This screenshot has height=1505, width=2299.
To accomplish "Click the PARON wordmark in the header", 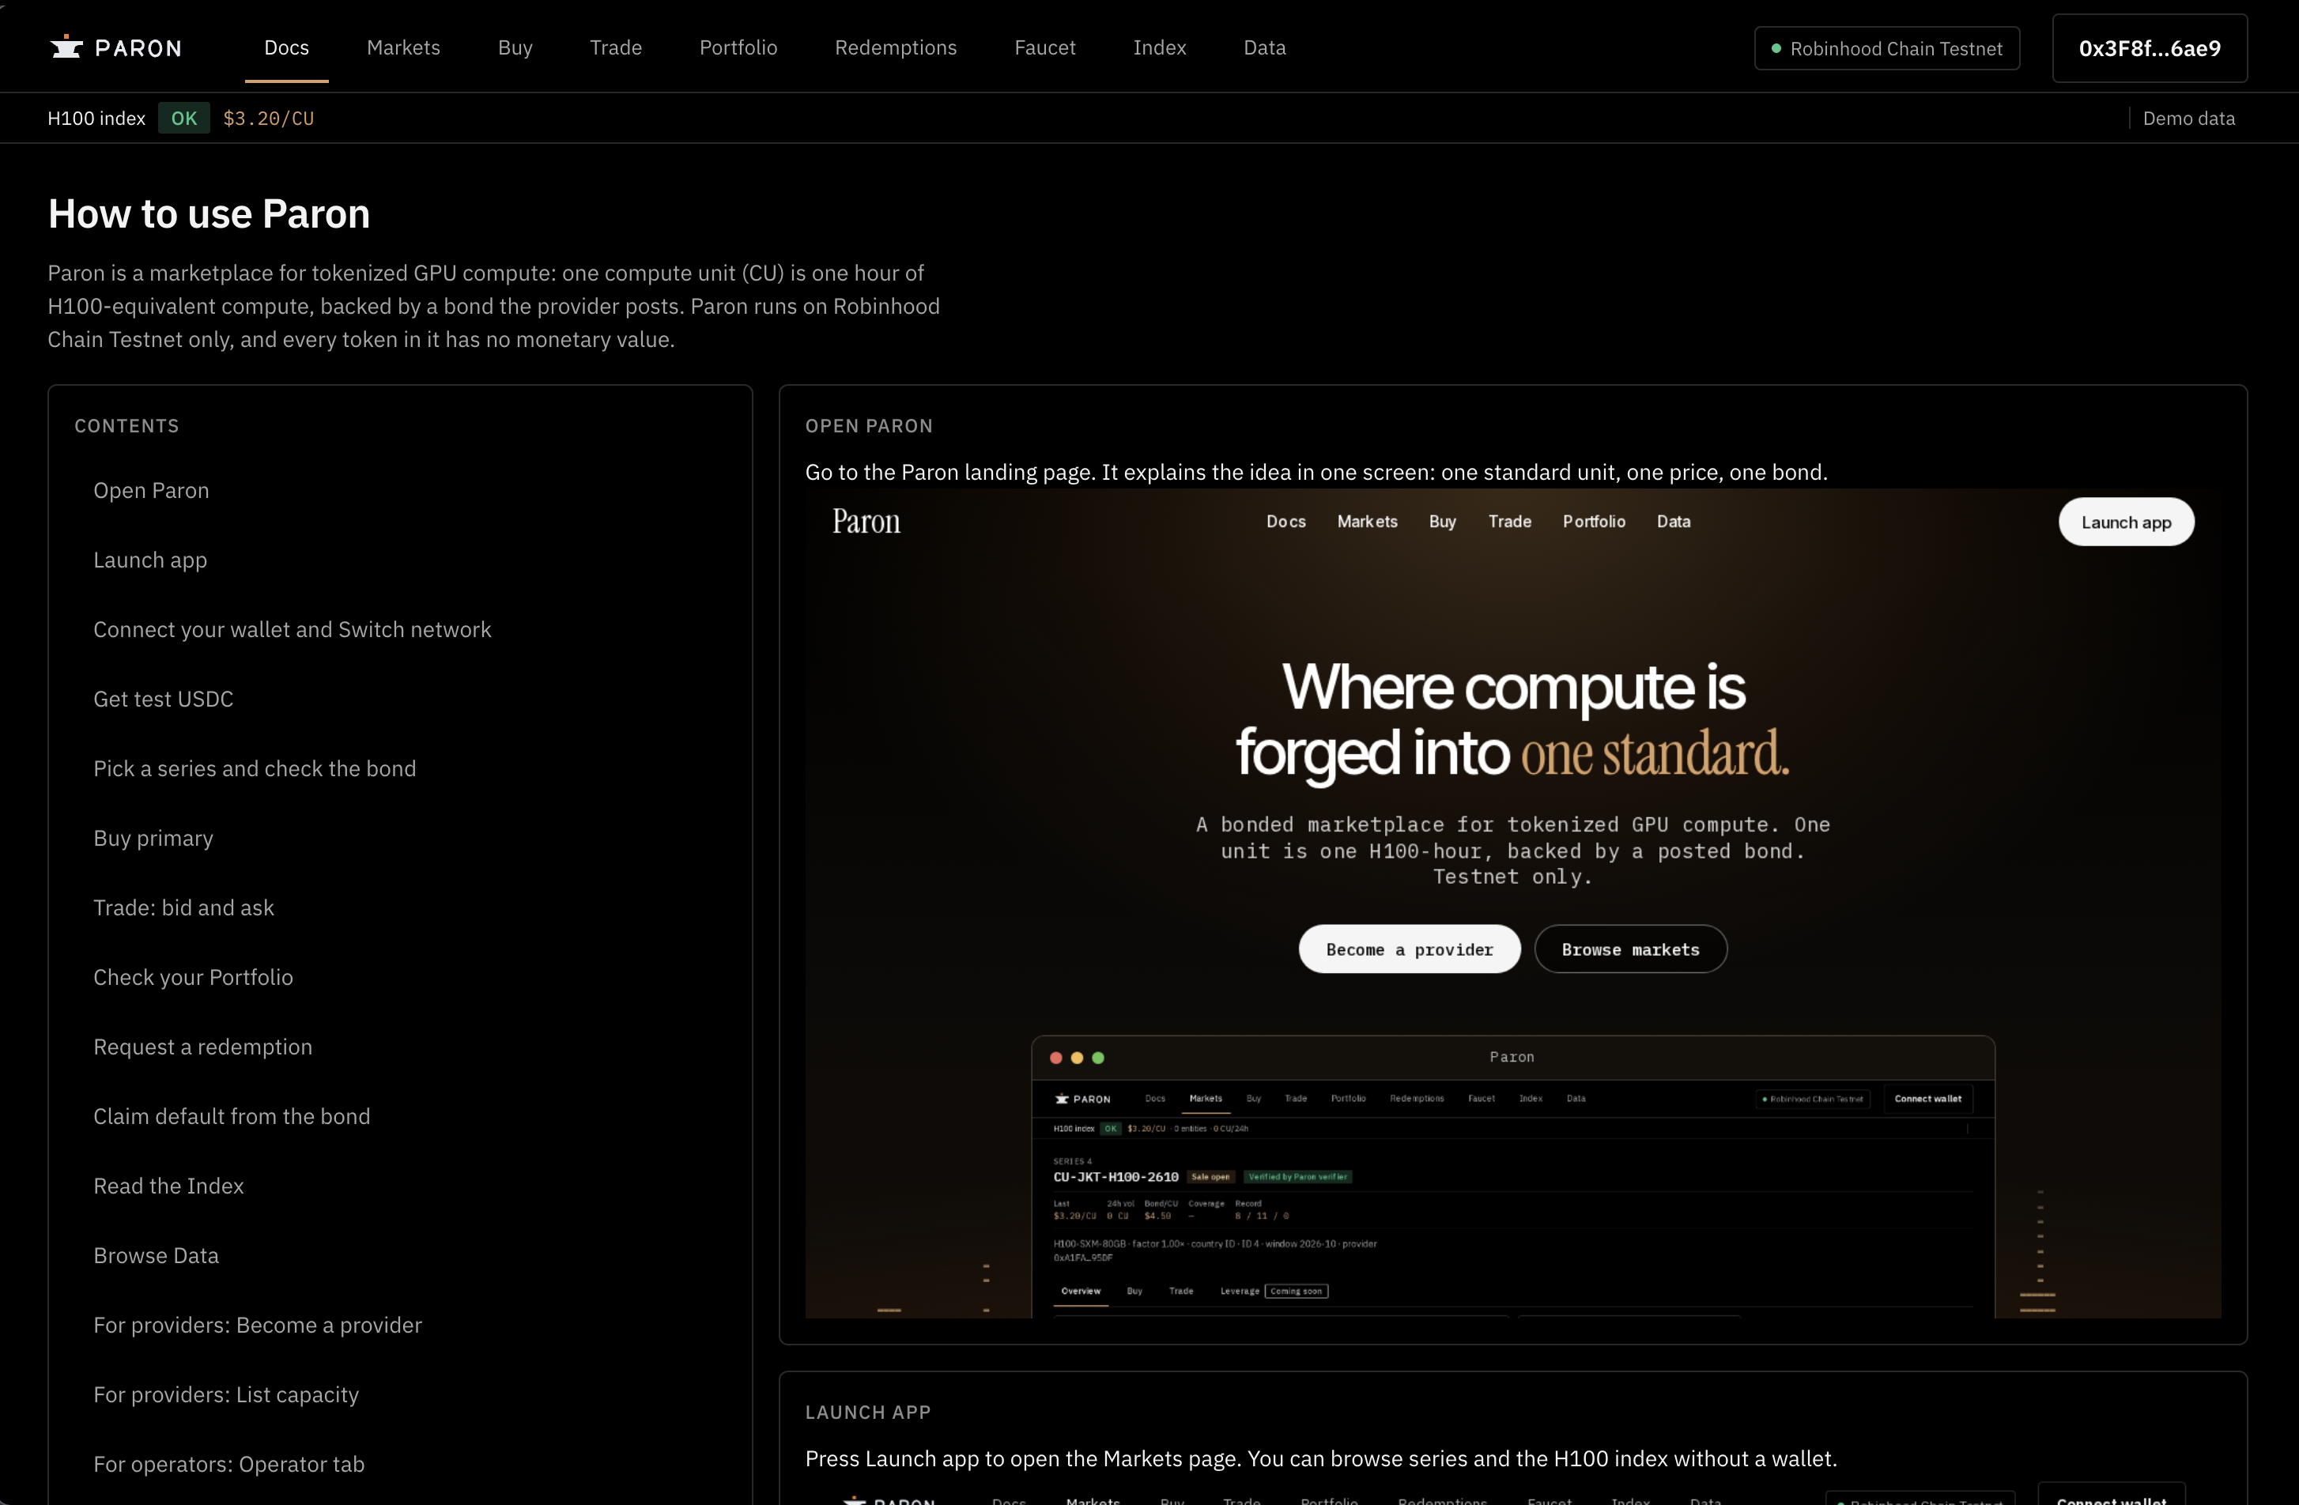I will (x=138, y=48).
